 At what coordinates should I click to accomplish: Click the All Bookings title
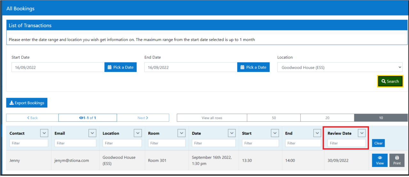click(20, 9)
